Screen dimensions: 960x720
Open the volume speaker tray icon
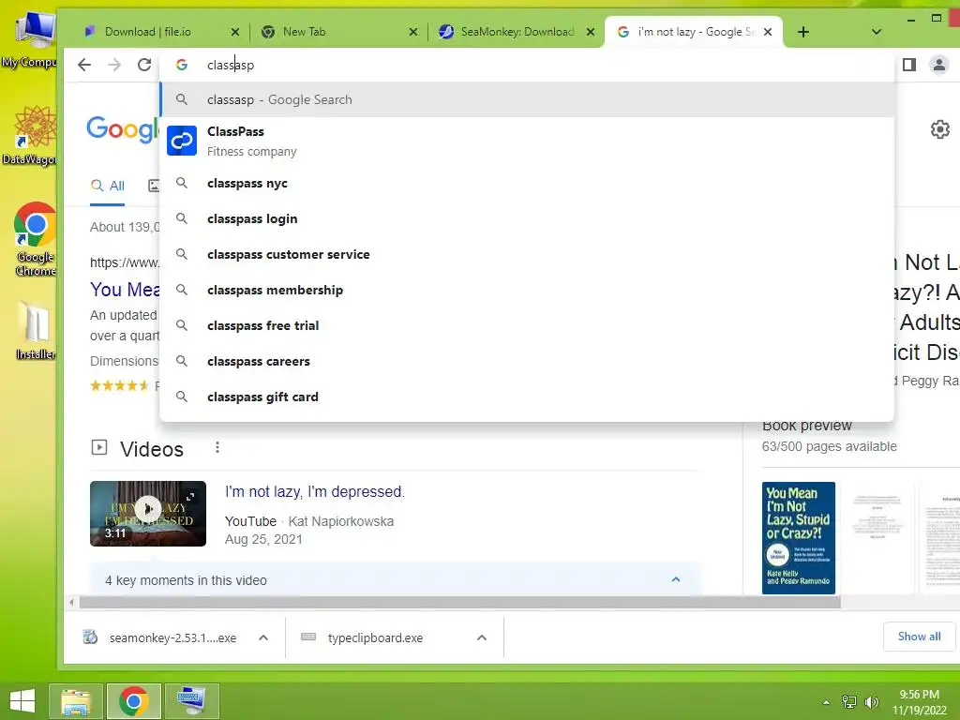click(x=872, y=702)
